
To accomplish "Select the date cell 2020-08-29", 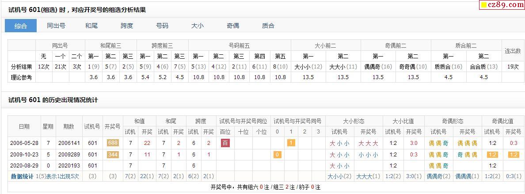I will click(24, 166).
